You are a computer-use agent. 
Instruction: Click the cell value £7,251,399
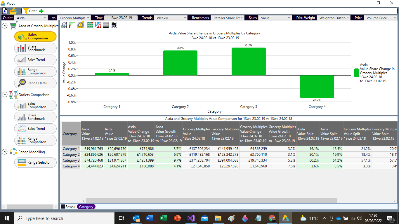click(x=141, y=160)
